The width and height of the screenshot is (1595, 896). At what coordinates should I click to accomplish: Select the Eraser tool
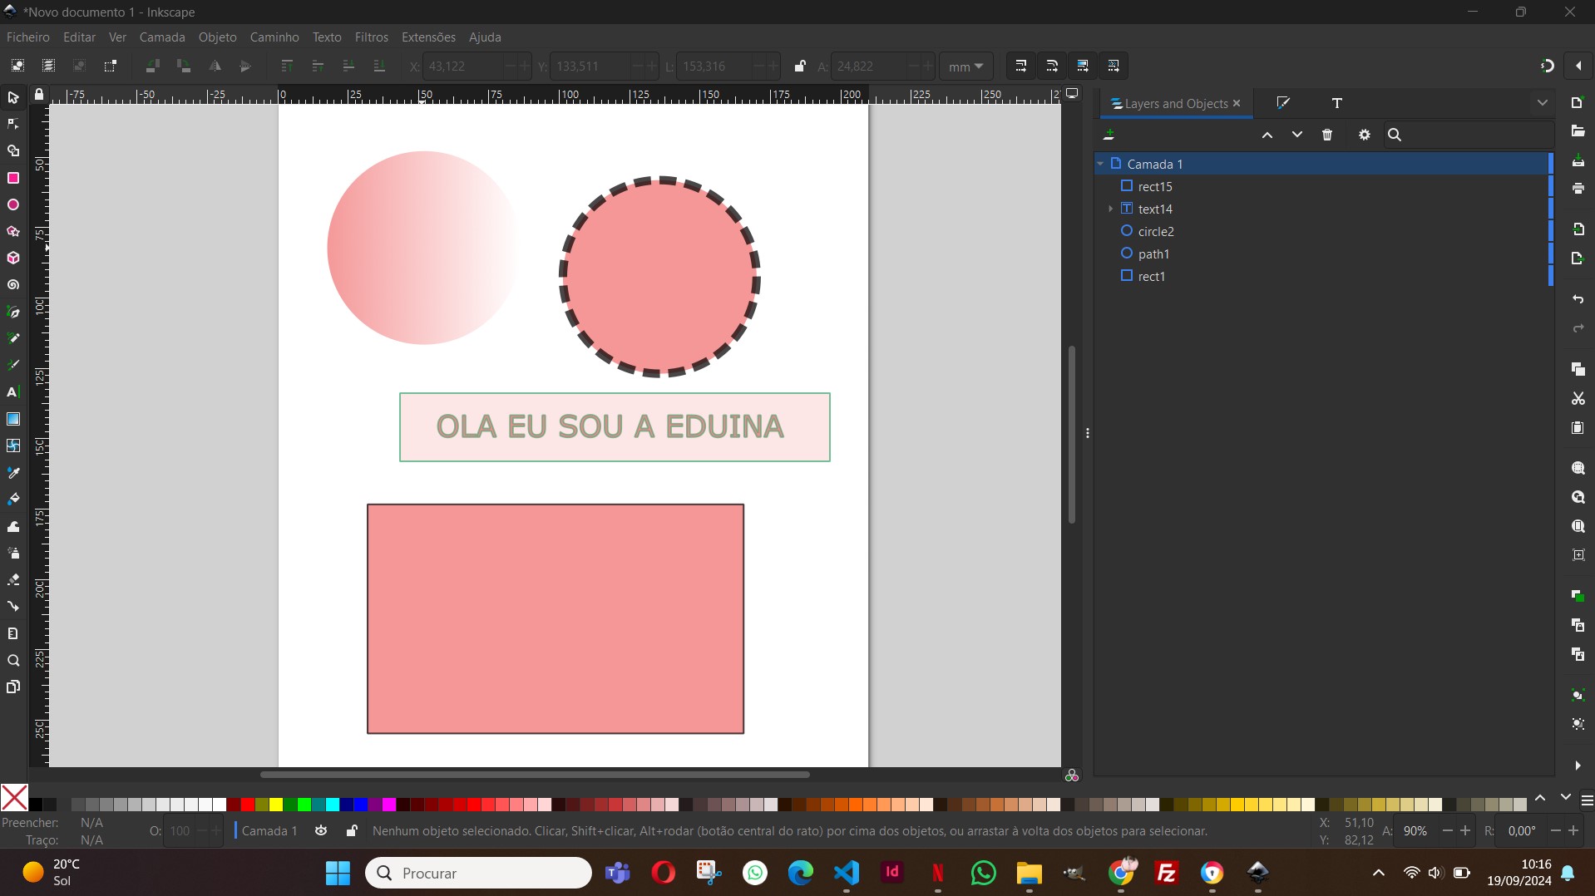tap(13, 579)
